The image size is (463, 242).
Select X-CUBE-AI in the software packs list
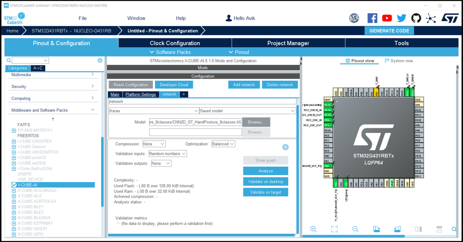click(x=53, y=185)
